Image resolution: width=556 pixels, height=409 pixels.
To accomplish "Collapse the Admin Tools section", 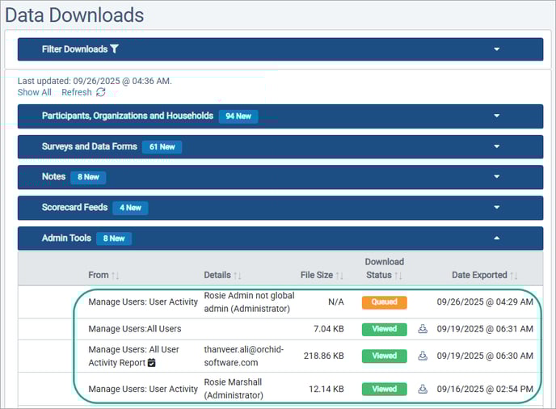I will [496, 238].
